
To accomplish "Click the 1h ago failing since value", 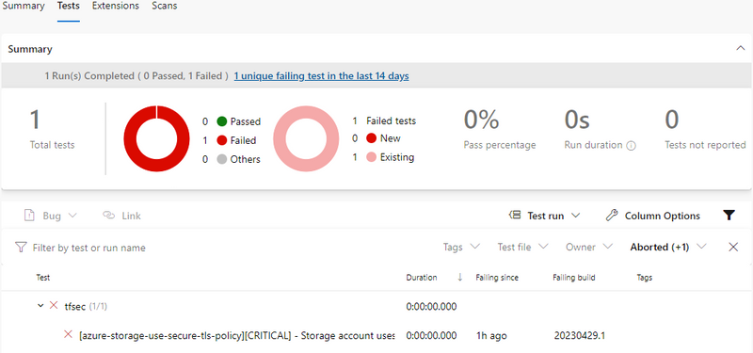I will 491,336.
